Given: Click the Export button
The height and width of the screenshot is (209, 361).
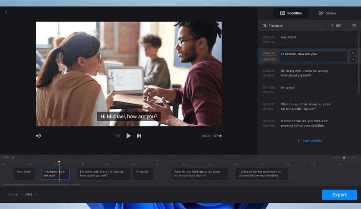Looking at the screenshot, I should [x=339, y=195].
